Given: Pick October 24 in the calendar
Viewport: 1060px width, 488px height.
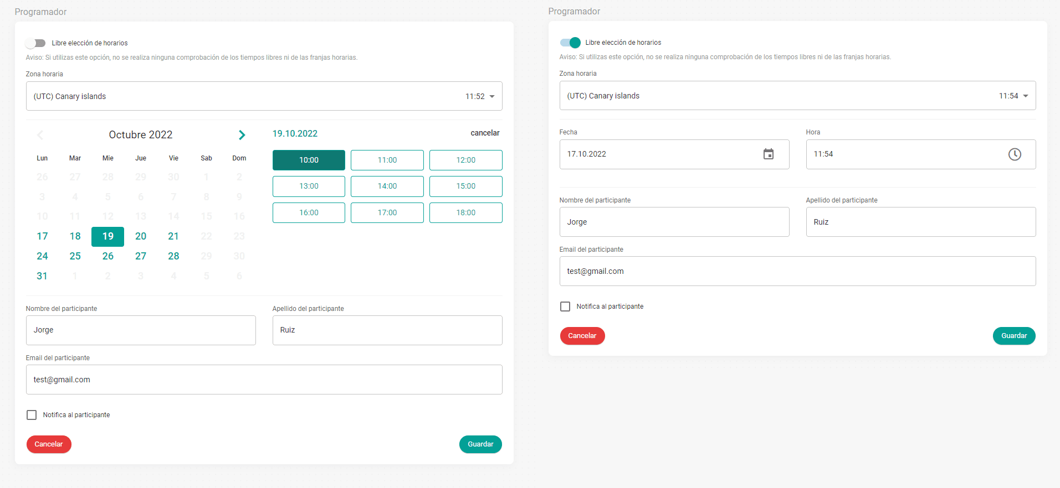Looking at the screenshot, I should [42, 256].
